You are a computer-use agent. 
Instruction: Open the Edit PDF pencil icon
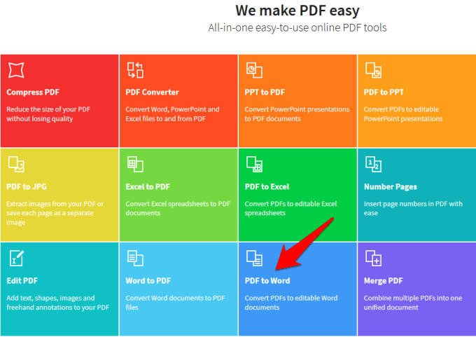[x=16, y=259]
